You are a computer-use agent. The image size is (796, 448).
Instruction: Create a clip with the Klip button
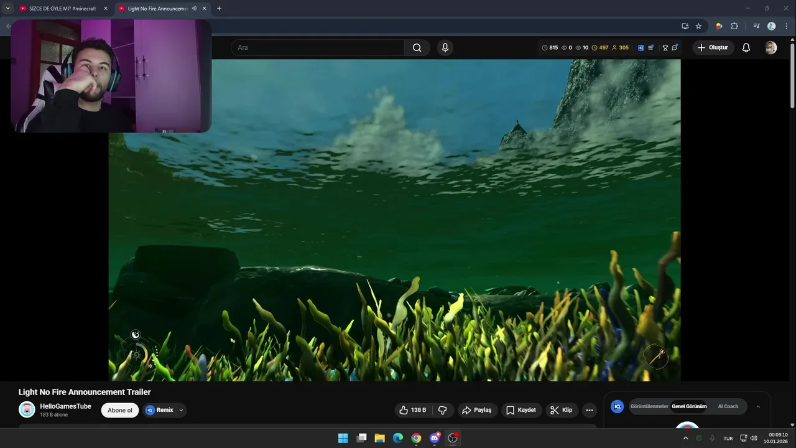coord(561,410)
